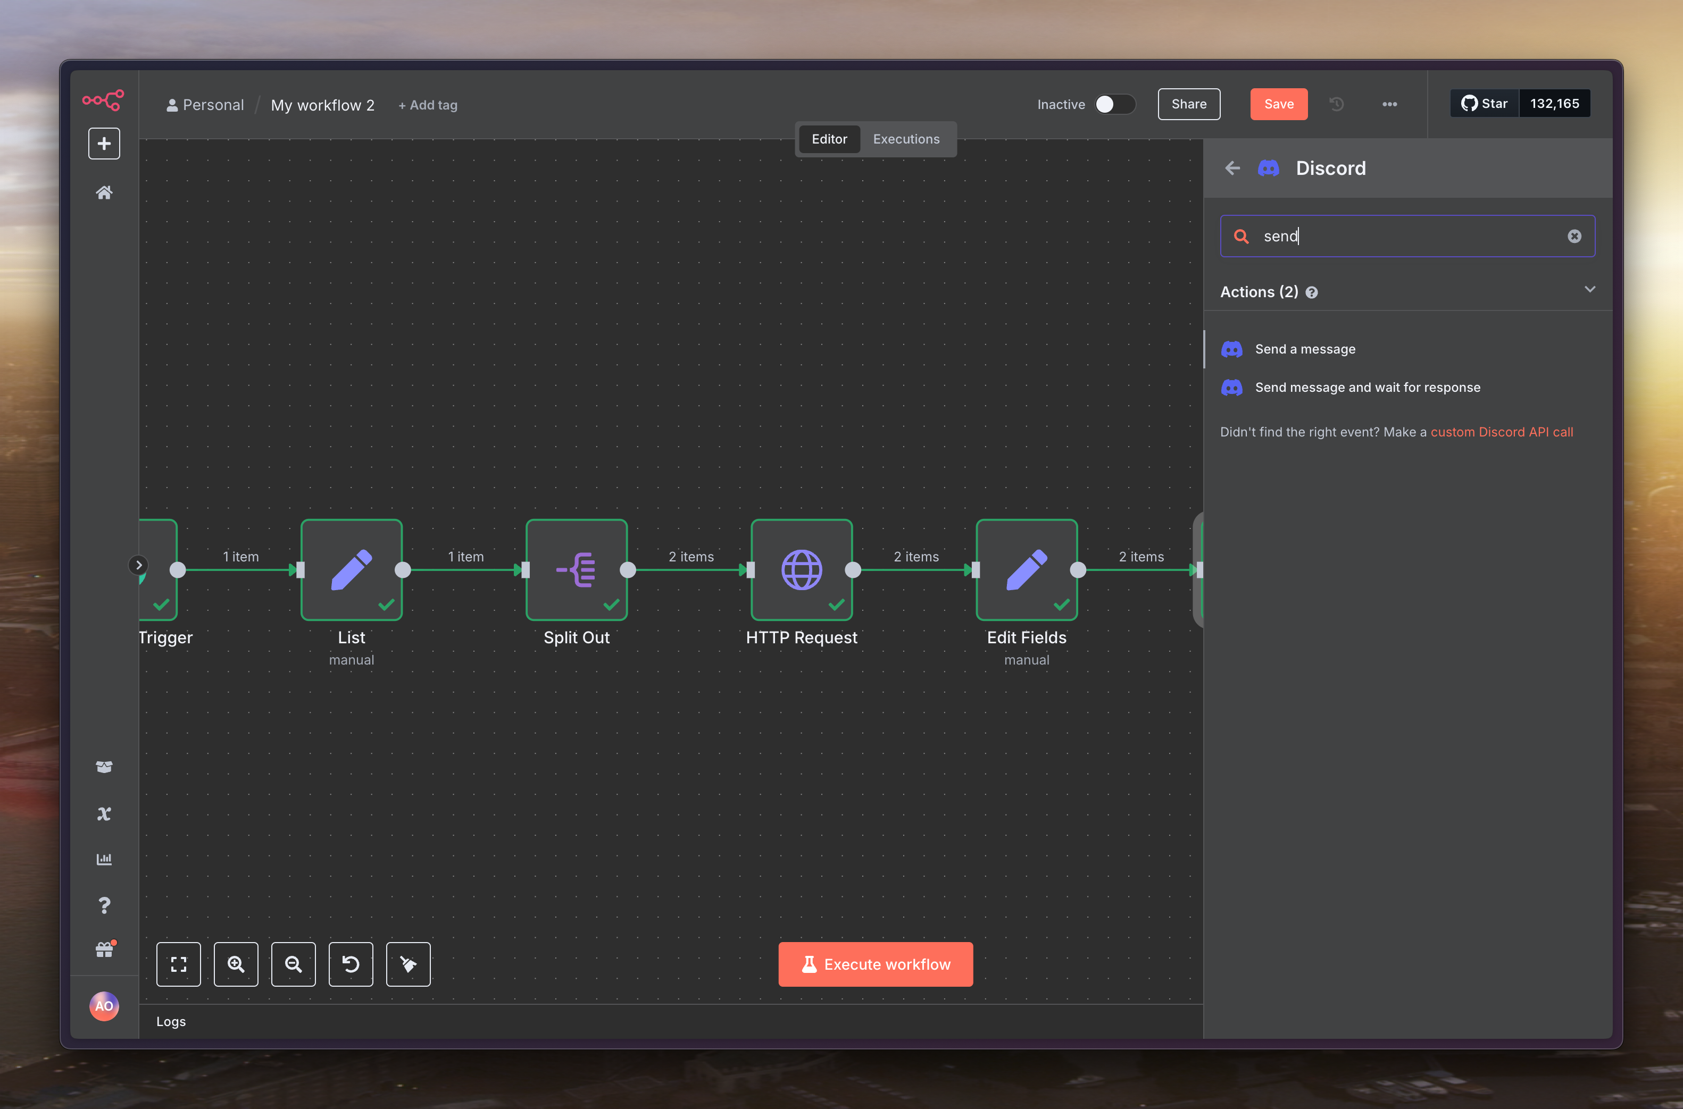Image resolution: width=1683 pixels, height=1109 pixels.
Task: Clear the send search field
Action: pos(1574,236)
